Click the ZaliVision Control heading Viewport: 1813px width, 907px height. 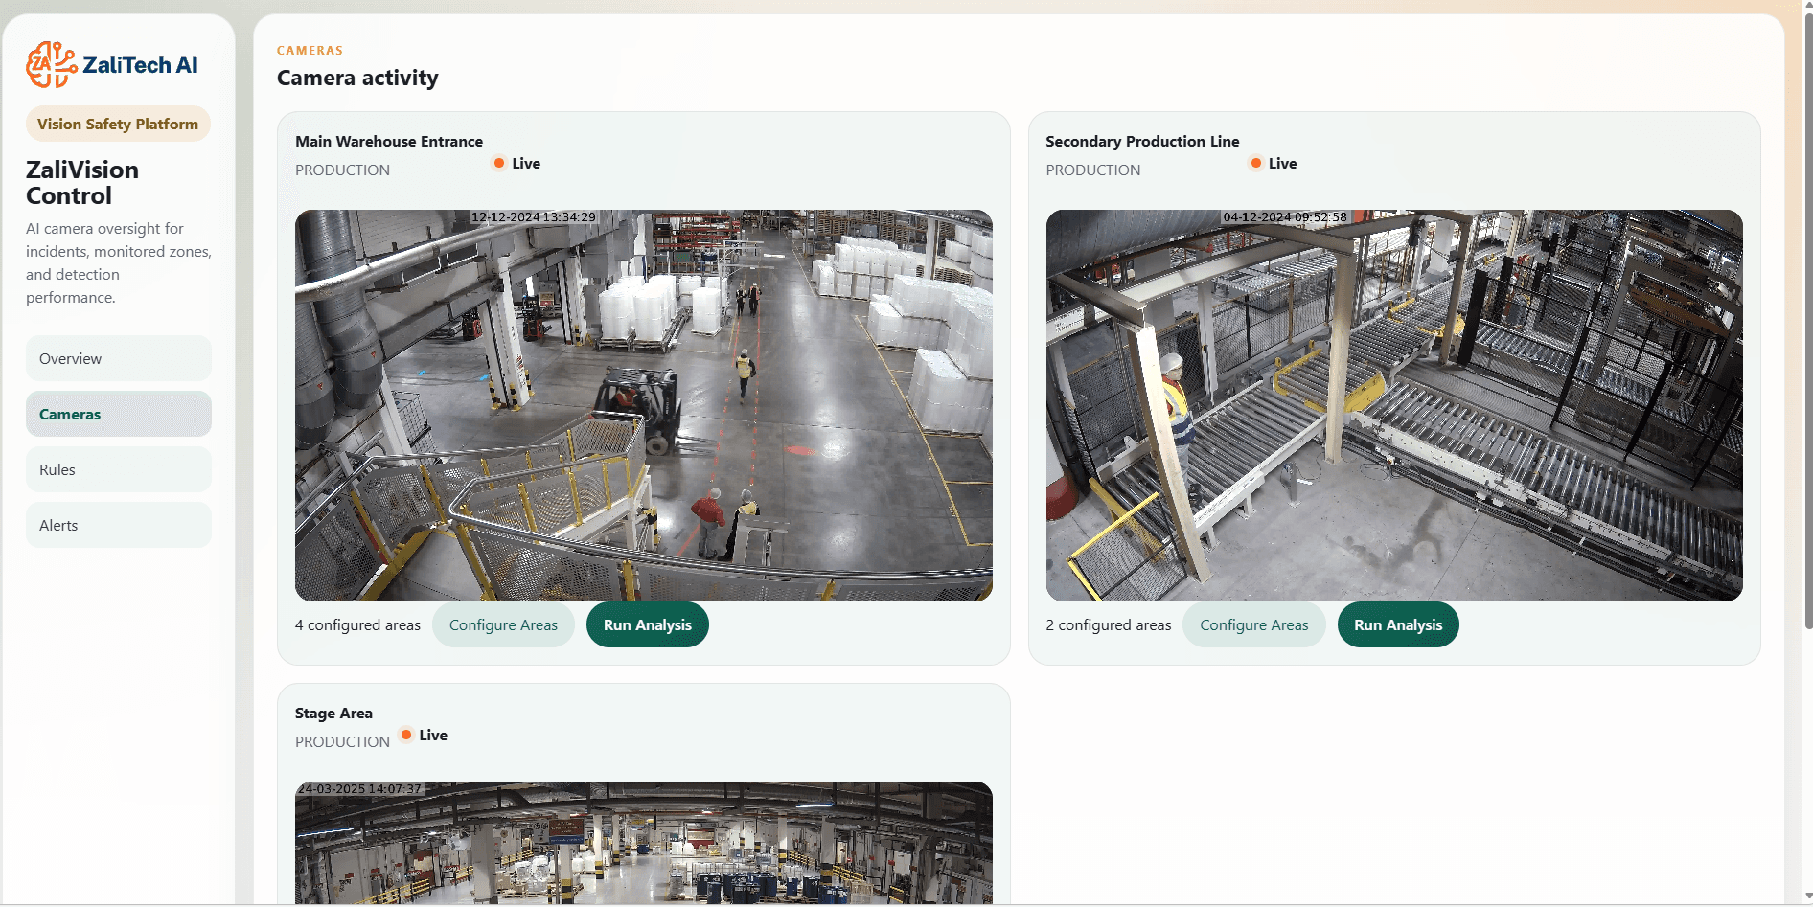82,182
